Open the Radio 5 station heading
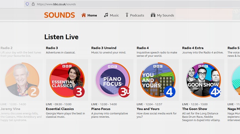 coord(234,48)
